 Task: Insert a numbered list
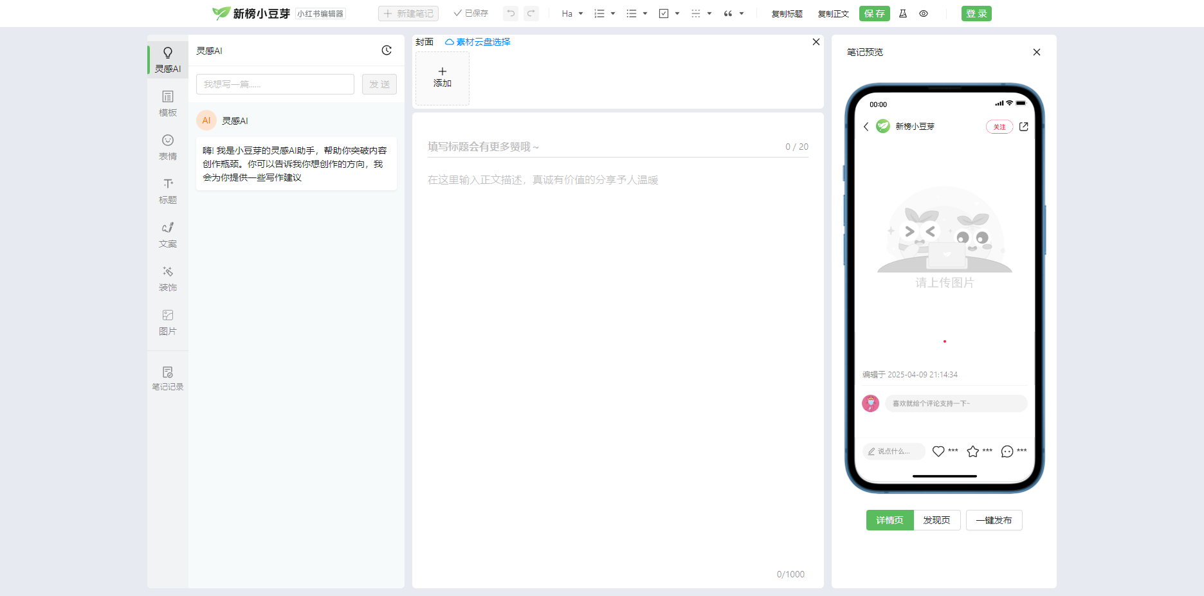tap(599, 14)
